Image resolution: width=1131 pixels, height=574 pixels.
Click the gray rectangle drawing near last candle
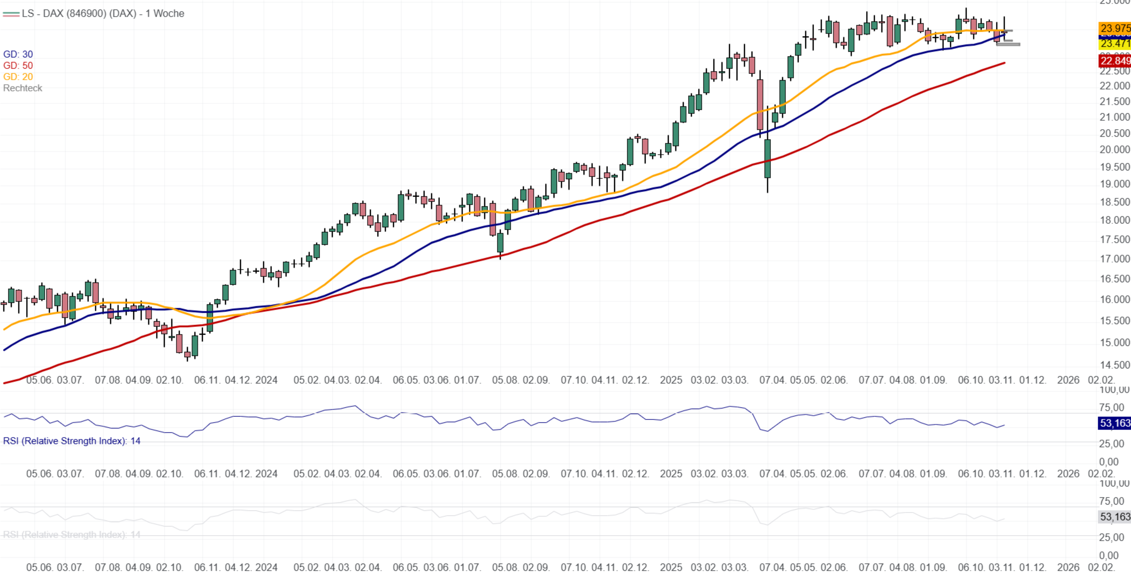point(1008,44)
